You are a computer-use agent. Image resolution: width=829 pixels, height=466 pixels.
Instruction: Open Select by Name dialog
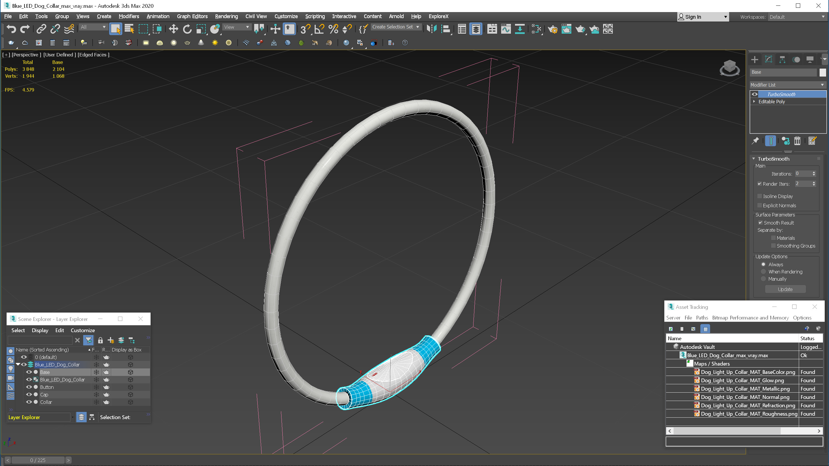pyautogui.click(x=129, y=29)
